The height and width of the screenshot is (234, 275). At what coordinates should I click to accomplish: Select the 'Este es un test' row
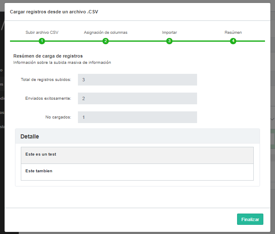tap(137, 155)
